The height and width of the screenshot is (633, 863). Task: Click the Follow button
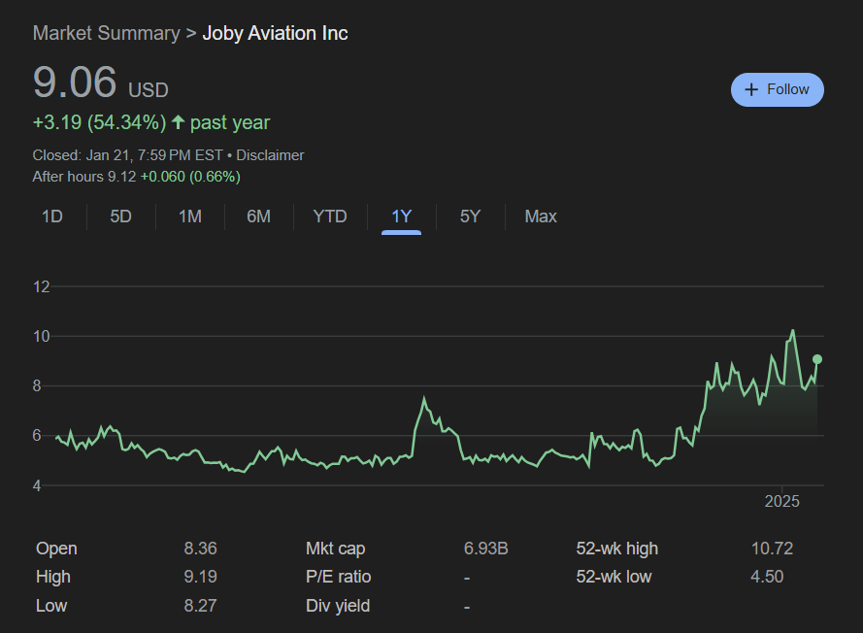778,89
